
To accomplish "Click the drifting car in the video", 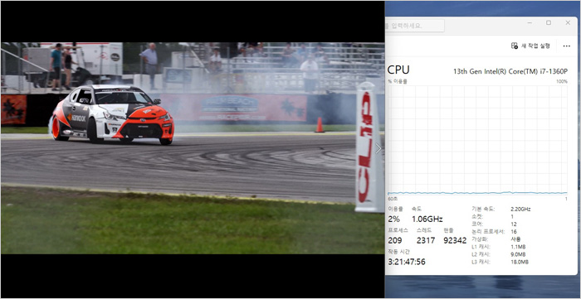I will point(111,114).
